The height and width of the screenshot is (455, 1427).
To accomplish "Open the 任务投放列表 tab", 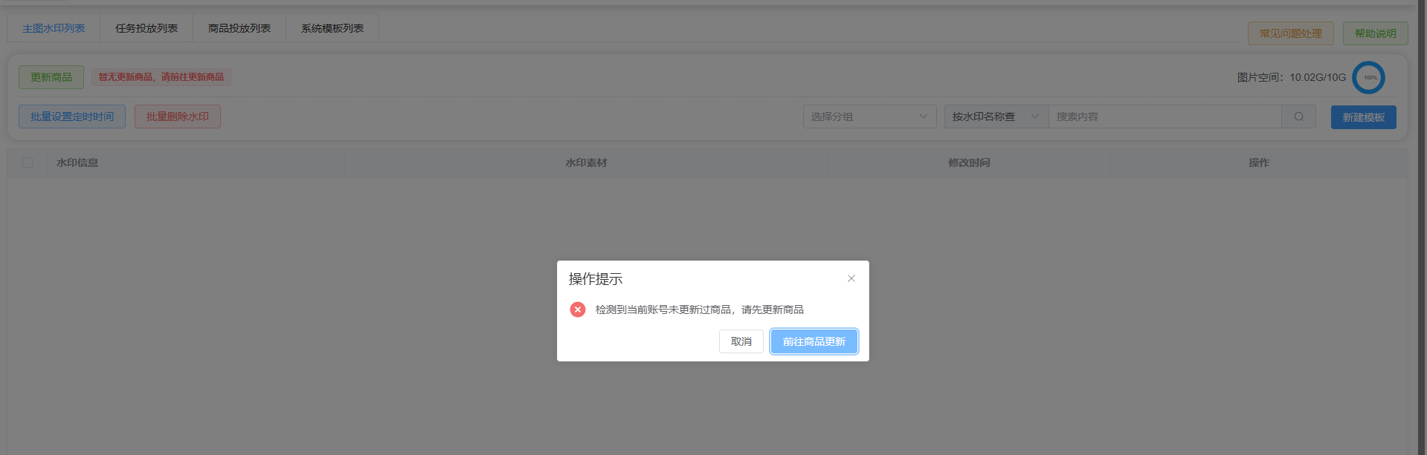I will click(x=146, y=28).
